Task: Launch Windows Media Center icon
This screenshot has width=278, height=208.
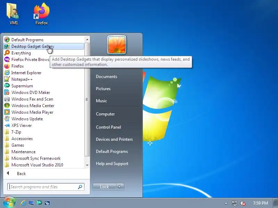Action: point(7,105)
